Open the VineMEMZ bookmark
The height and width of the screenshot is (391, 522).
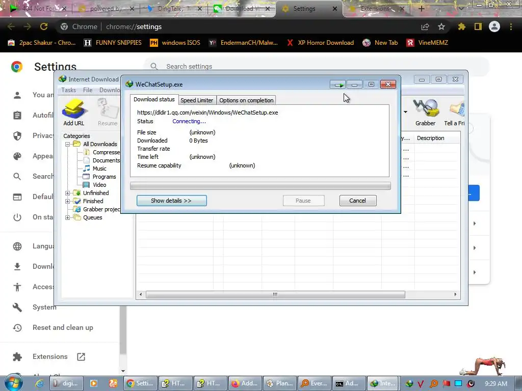428,43
